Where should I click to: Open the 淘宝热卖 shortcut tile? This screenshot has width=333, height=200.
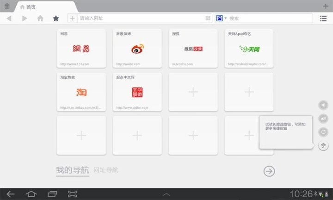[81, 92]
